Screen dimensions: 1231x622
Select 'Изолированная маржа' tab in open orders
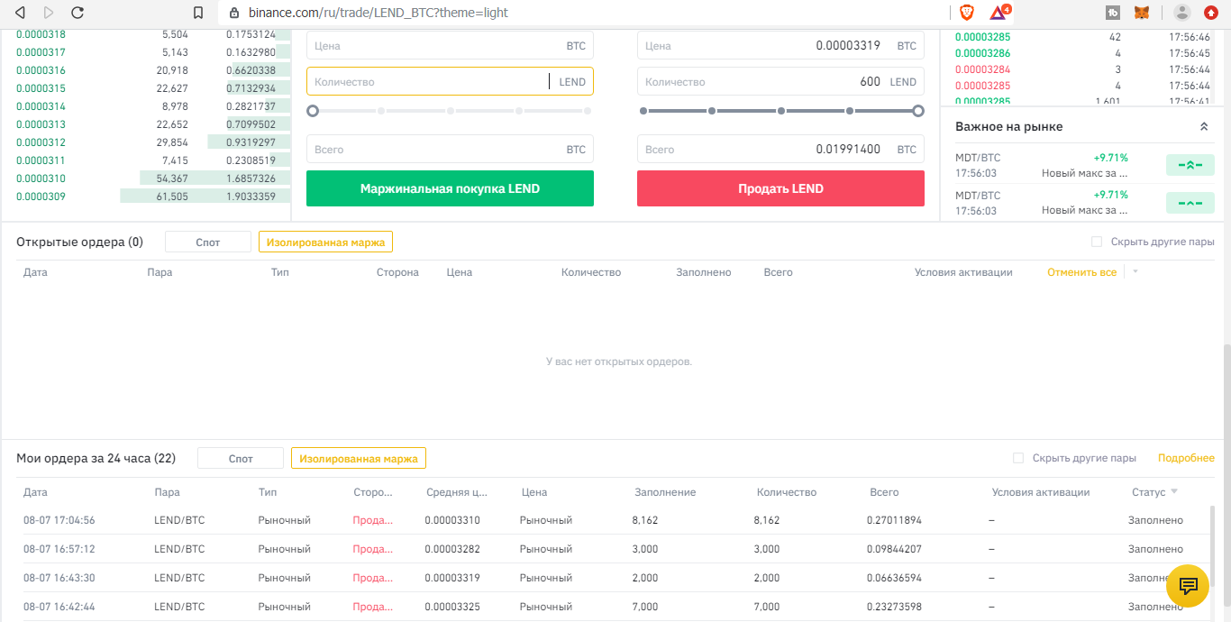[325, 242]
